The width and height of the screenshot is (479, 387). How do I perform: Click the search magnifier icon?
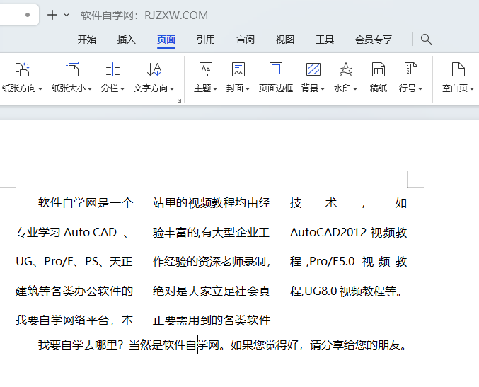[426, 40]
